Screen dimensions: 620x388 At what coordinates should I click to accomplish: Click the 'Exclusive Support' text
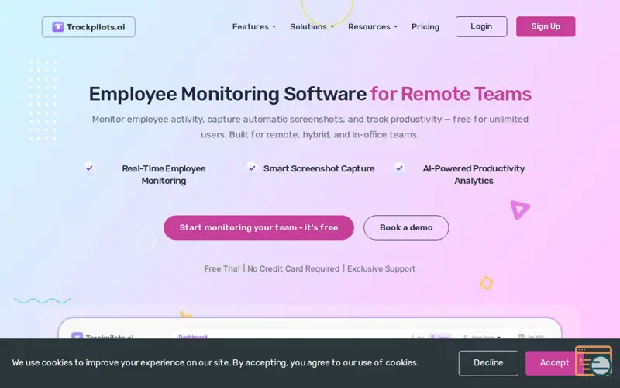pos(381,268)
